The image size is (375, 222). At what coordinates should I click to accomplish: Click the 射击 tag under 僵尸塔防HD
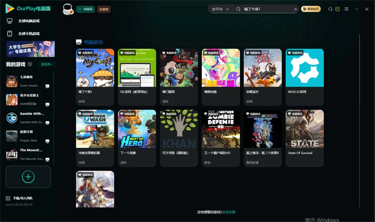(207, 163)
